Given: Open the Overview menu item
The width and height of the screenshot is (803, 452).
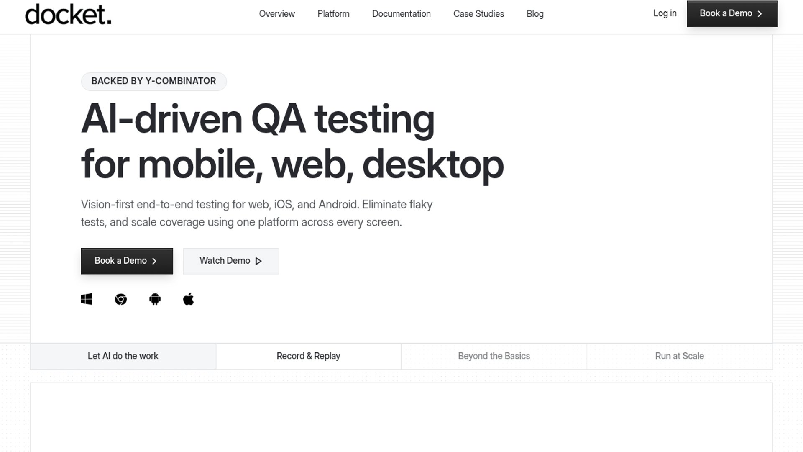Looking at the screenshot, I should pyautogui.click(x=277, y=14).
